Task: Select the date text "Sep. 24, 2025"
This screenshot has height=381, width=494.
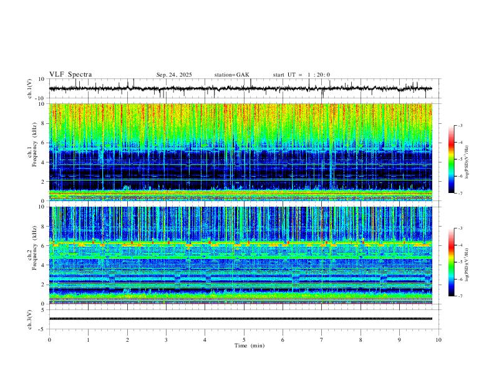Action: [174, 75]
